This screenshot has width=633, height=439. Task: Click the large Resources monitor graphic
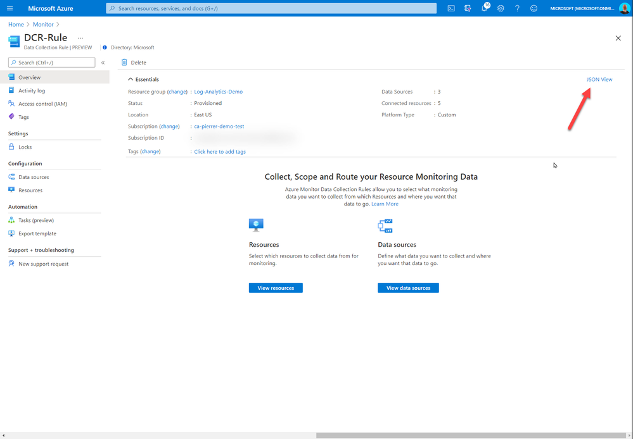click(x=257, y=225)
